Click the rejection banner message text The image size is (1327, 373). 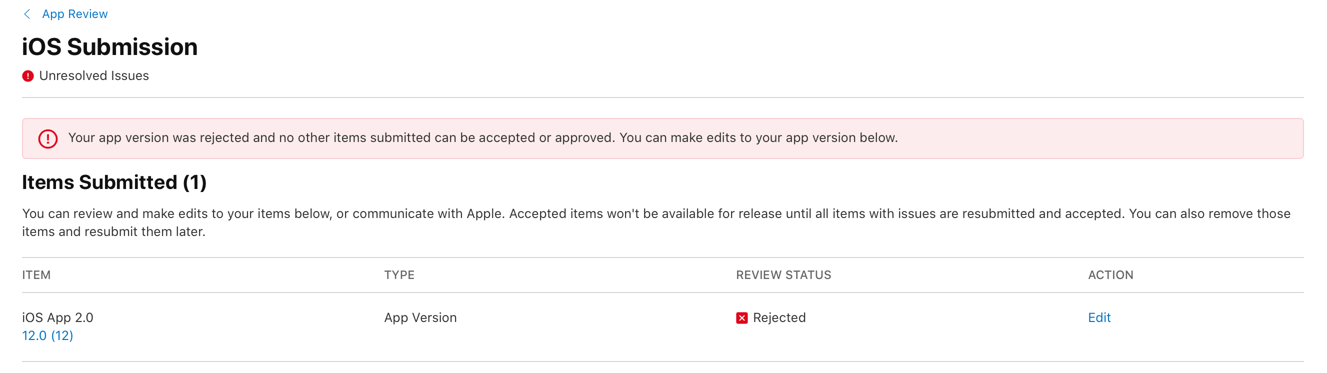(482, 137)
